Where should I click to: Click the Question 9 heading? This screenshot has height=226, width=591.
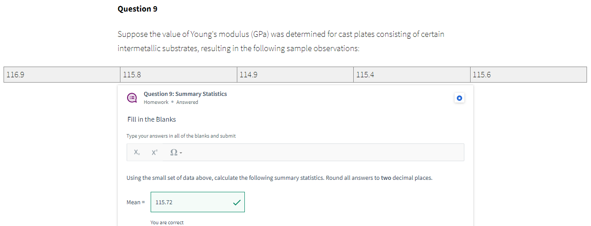[x=137, y=9]
